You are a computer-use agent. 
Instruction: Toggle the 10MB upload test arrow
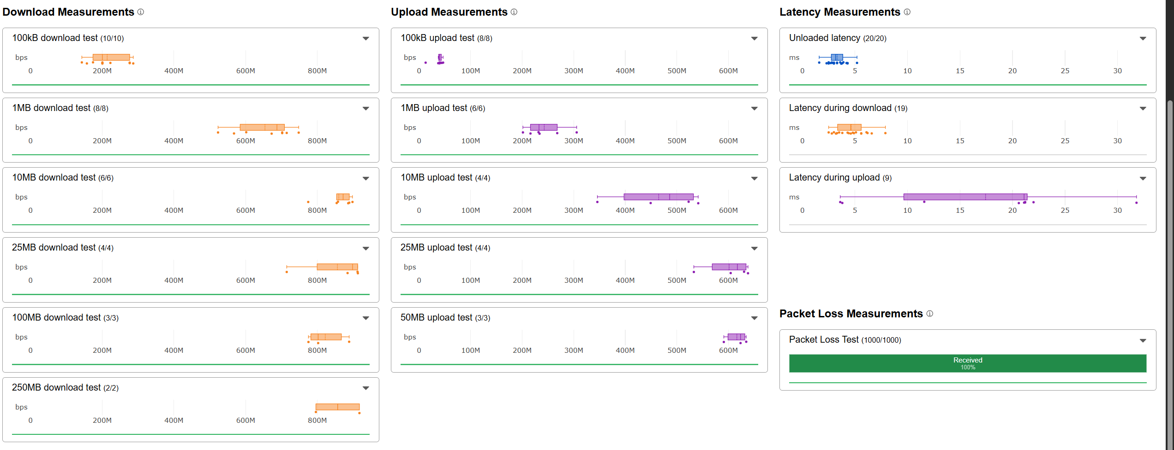tap(755, 179)
